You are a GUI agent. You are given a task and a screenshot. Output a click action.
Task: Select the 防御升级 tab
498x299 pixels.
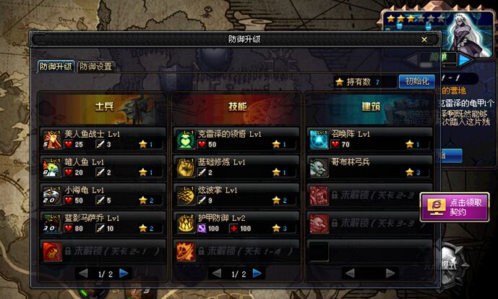point(56,67)
